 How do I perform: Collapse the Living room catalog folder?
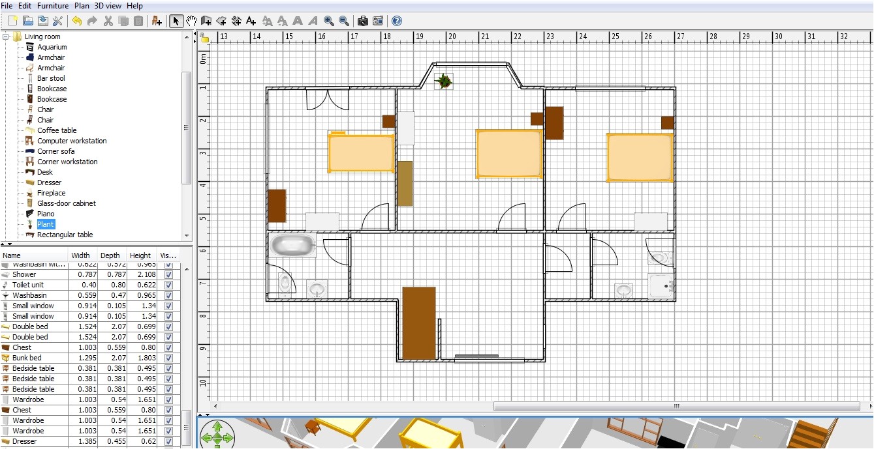coord(6,36)
